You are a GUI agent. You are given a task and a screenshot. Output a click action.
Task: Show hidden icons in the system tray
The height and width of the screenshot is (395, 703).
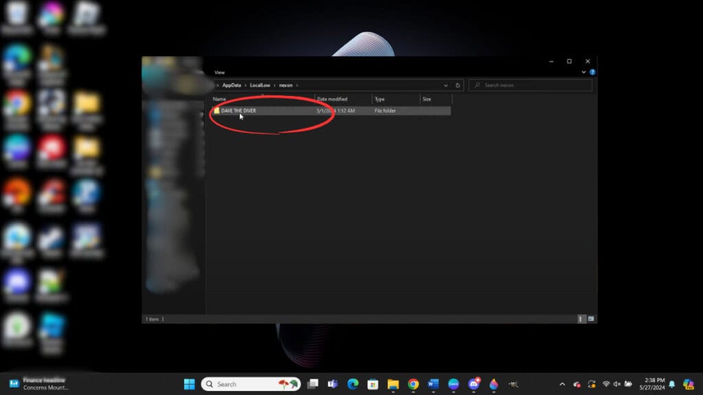click(x=562, y=383)
